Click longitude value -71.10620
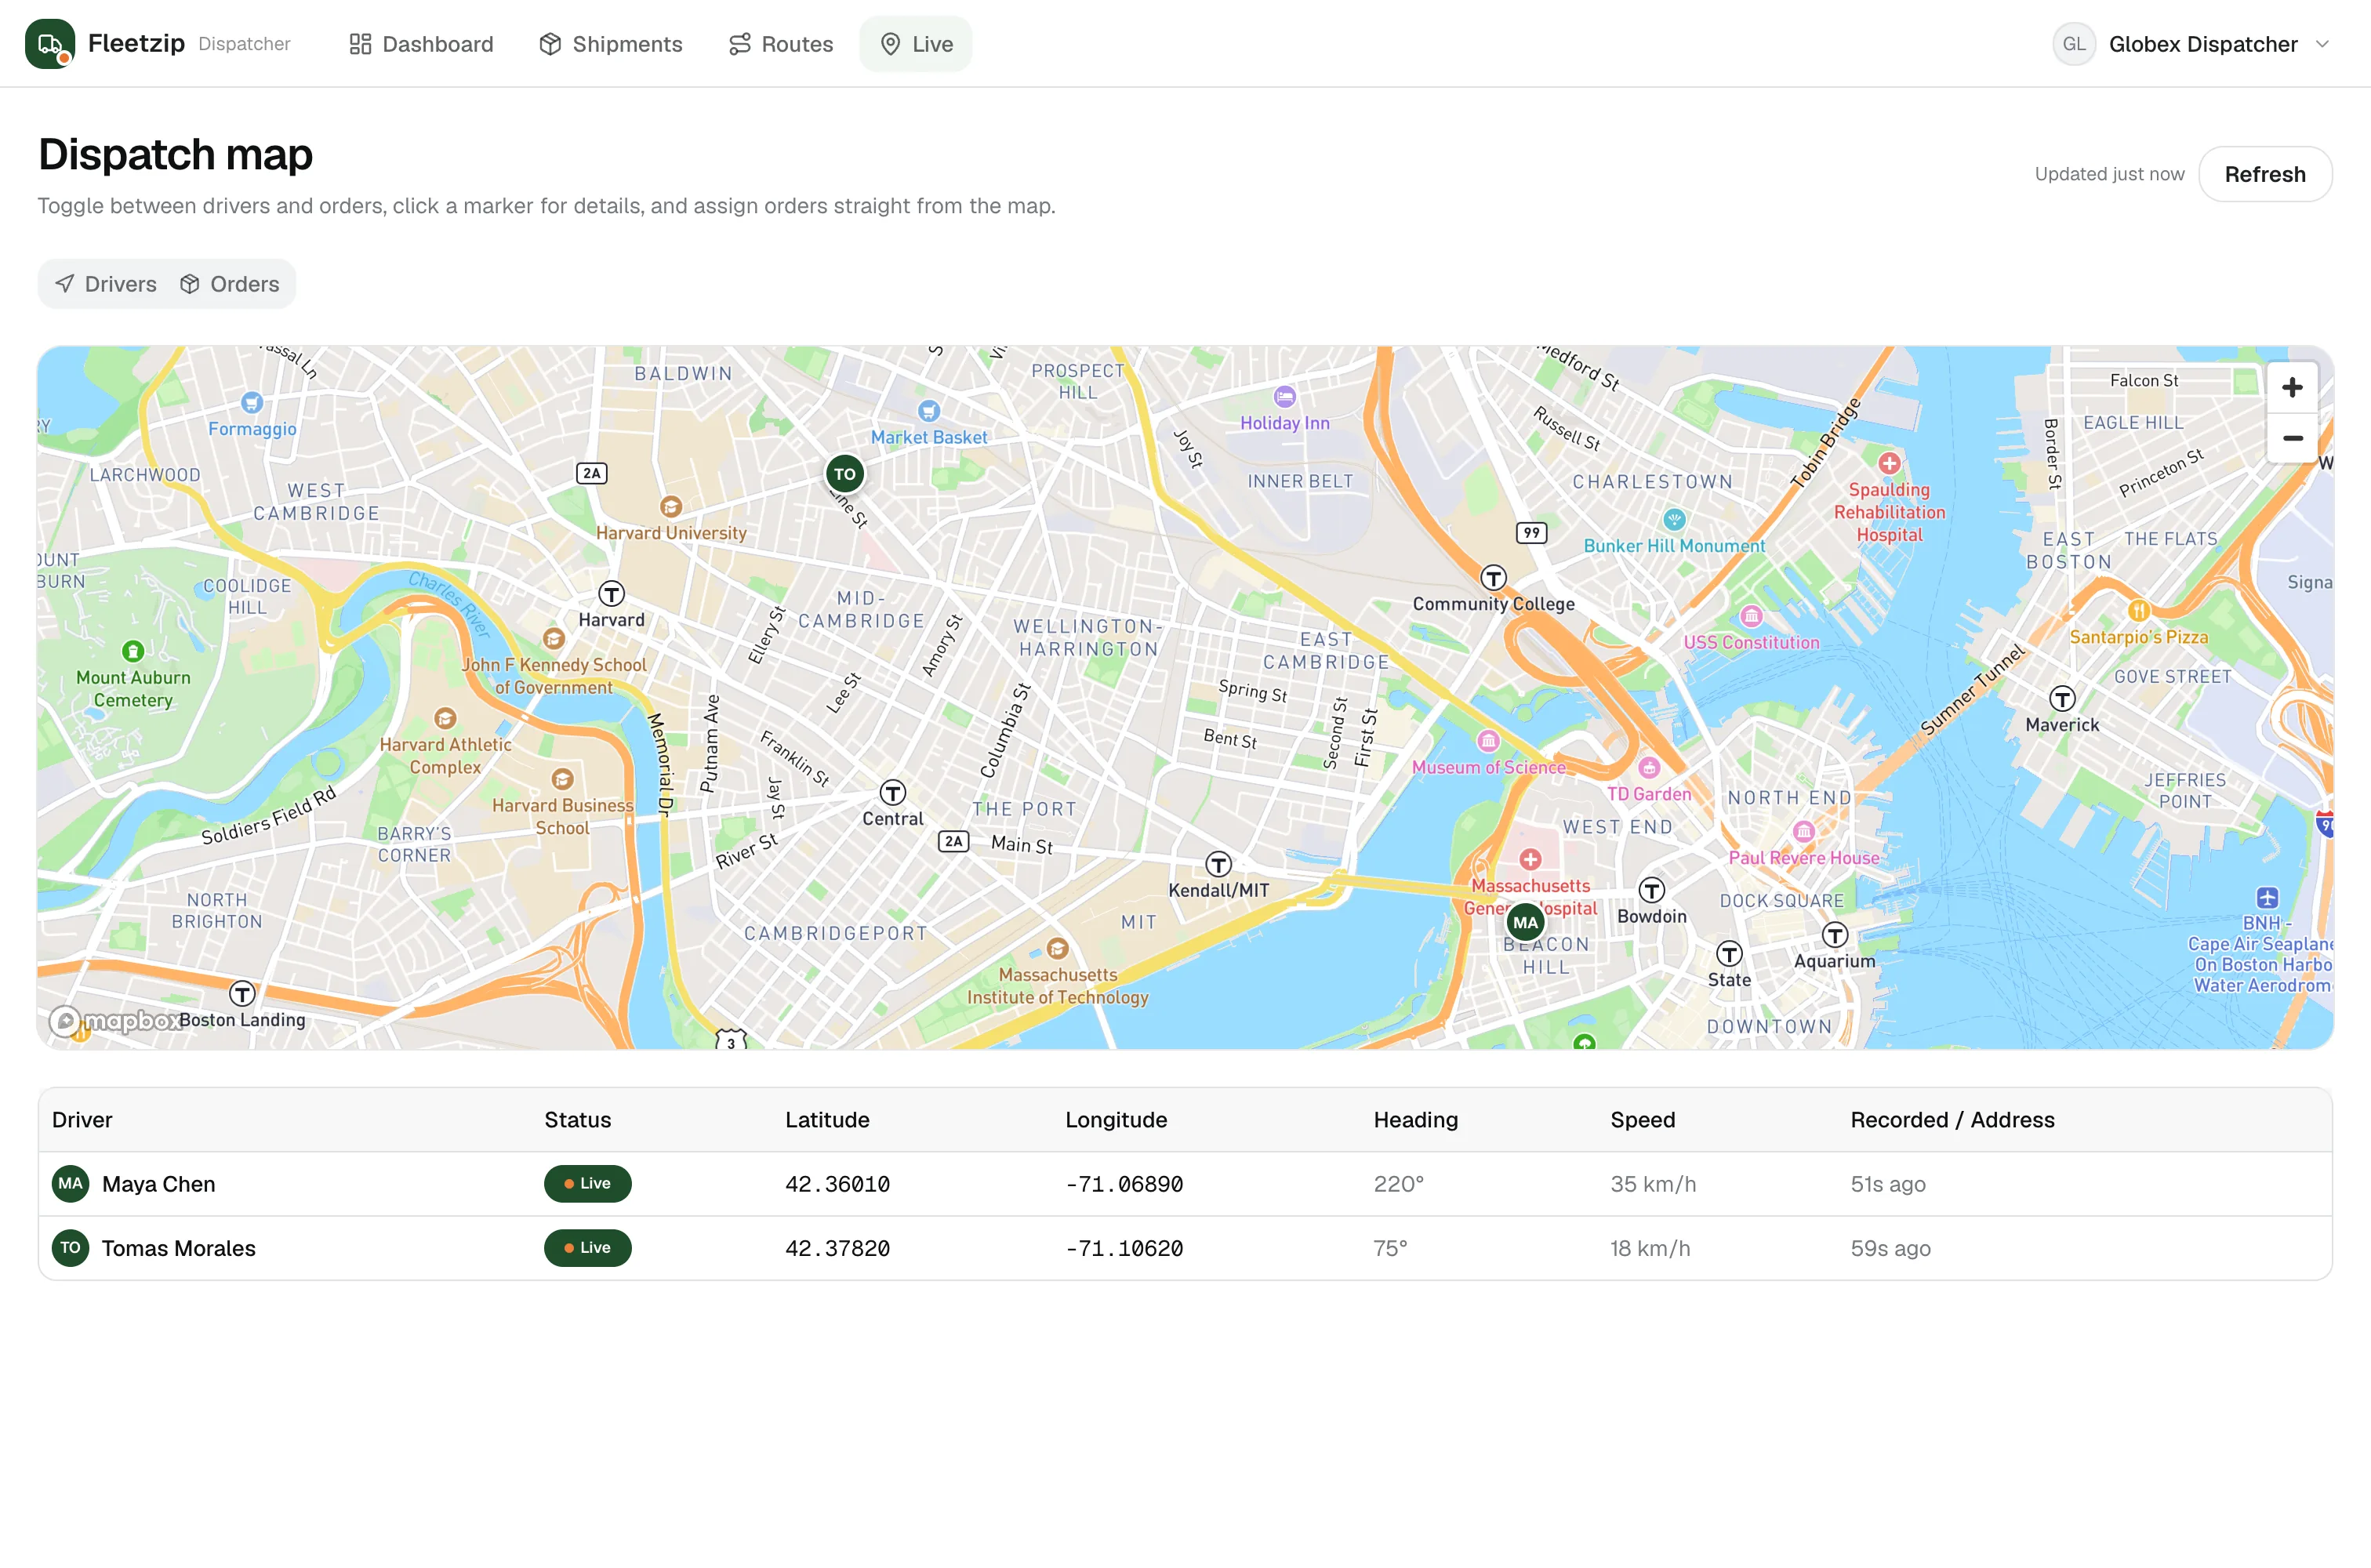Viewport: 2371px width, 1568px height. 1124,1248
